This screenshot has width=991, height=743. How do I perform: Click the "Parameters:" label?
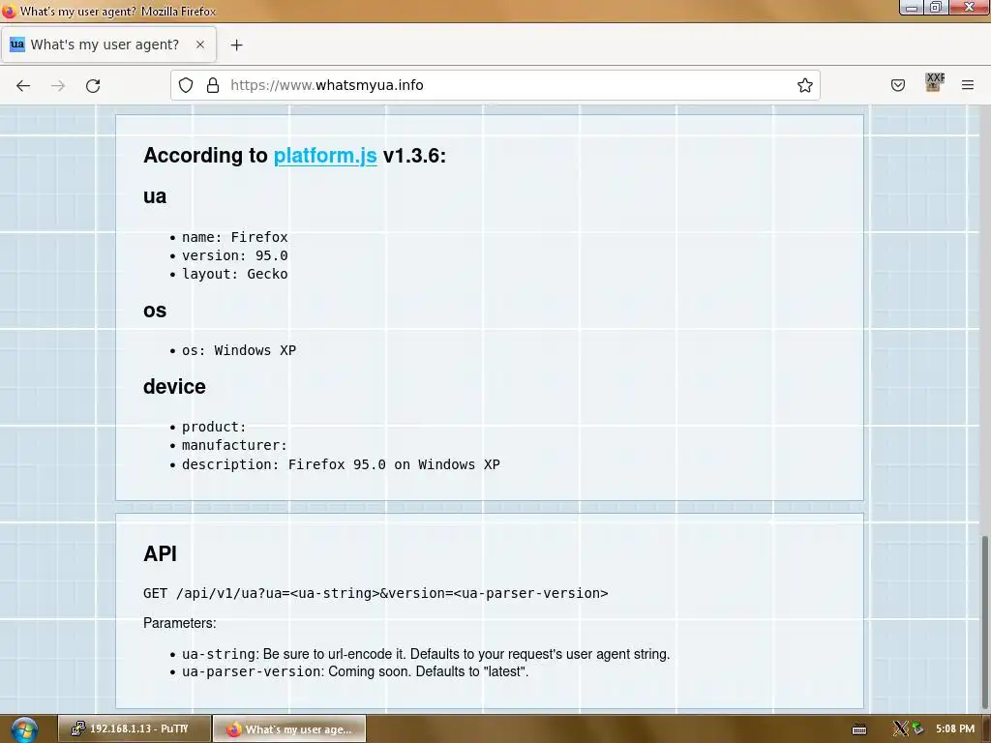(179, 623)
